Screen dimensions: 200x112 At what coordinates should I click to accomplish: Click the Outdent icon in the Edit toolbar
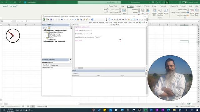click(126, 20)
